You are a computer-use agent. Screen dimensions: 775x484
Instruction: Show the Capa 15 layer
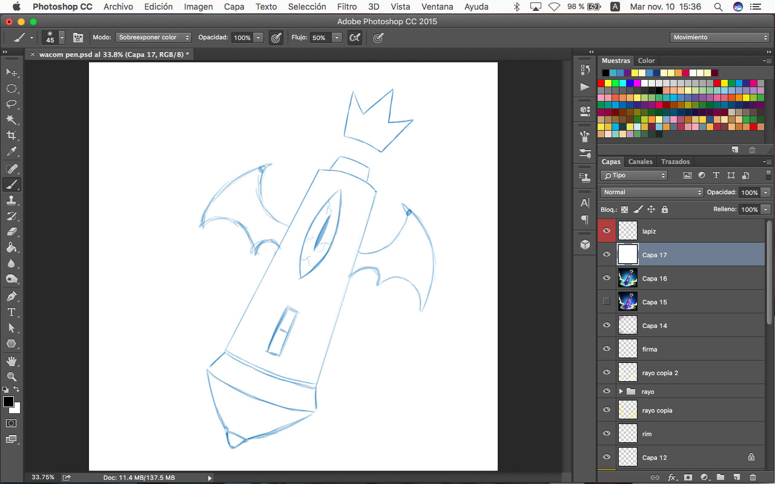coord(607,302)
